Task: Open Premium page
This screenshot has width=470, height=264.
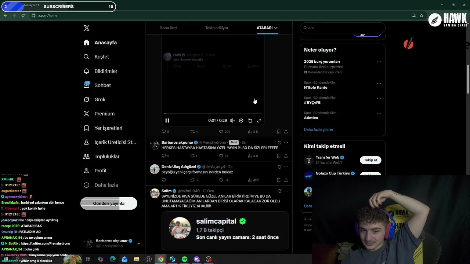Action: point(99,114)
